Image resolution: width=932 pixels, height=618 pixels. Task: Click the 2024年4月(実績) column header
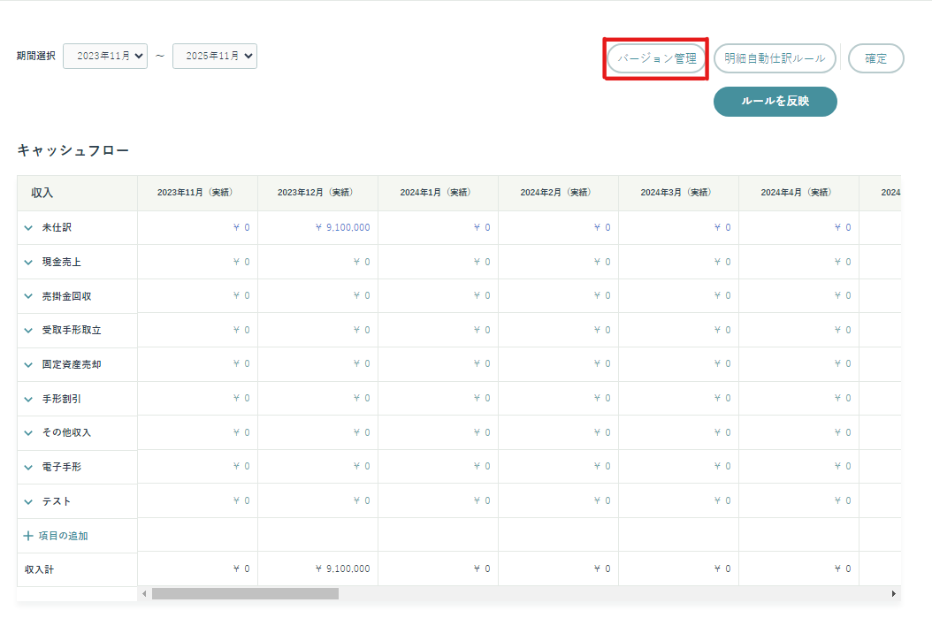click(797, 193)
